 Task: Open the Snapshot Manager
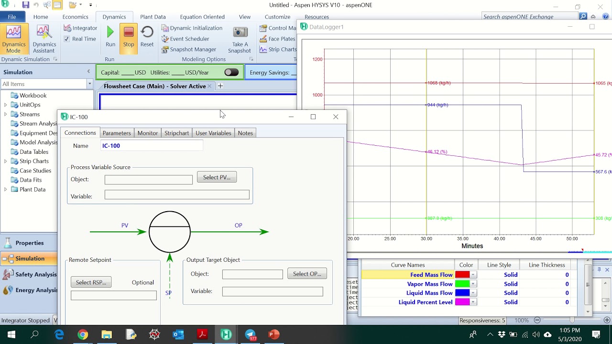point(188,49)
